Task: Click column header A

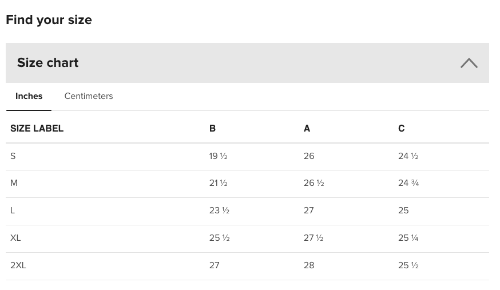Action: click(x=307, y=128)
